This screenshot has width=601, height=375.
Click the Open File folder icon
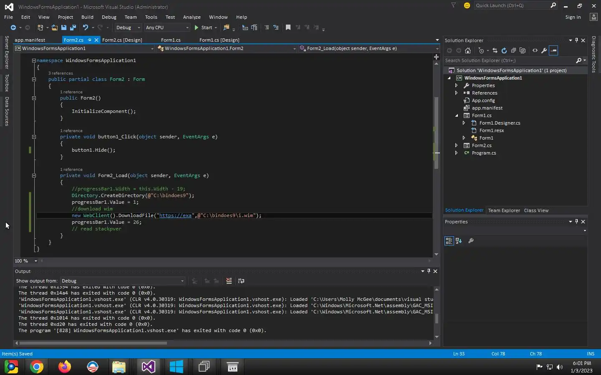[55, 27]
